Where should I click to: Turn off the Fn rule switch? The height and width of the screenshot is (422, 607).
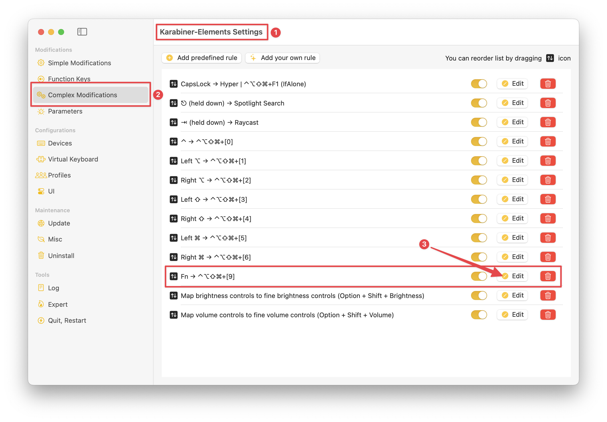pyautogui.click(x=479, y=276)
